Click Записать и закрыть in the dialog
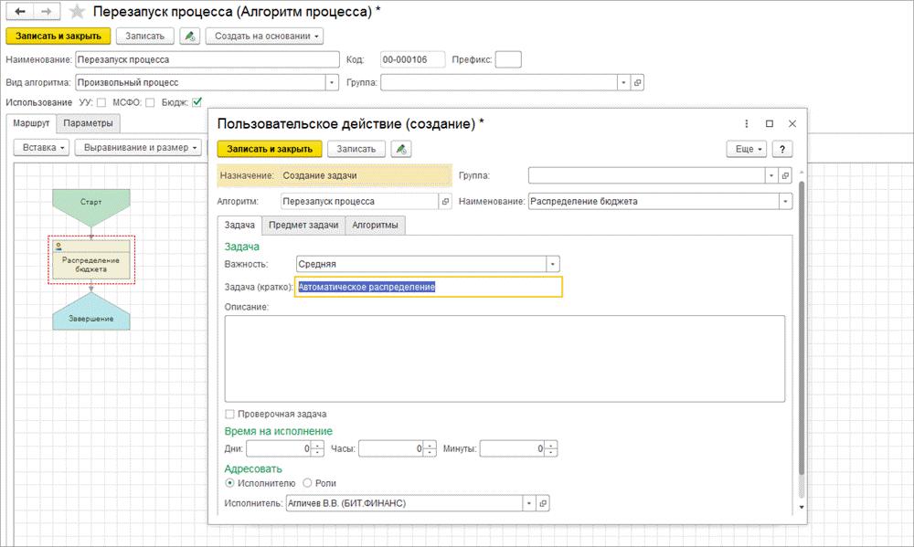Image resolution: width=914 pixels, height=547 pixels. tap(269, 149)
